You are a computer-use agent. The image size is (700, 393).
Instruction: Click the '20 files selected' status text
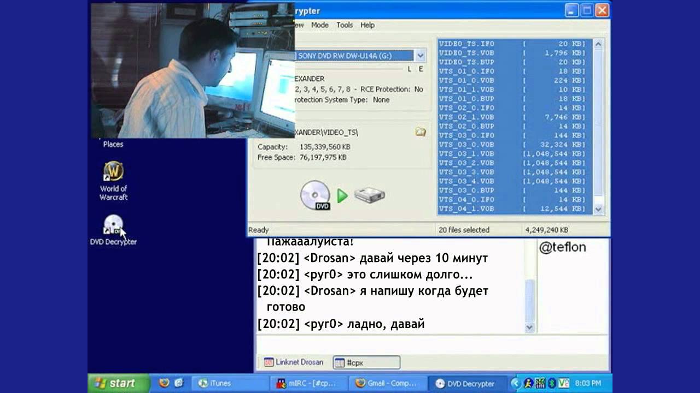464,230
